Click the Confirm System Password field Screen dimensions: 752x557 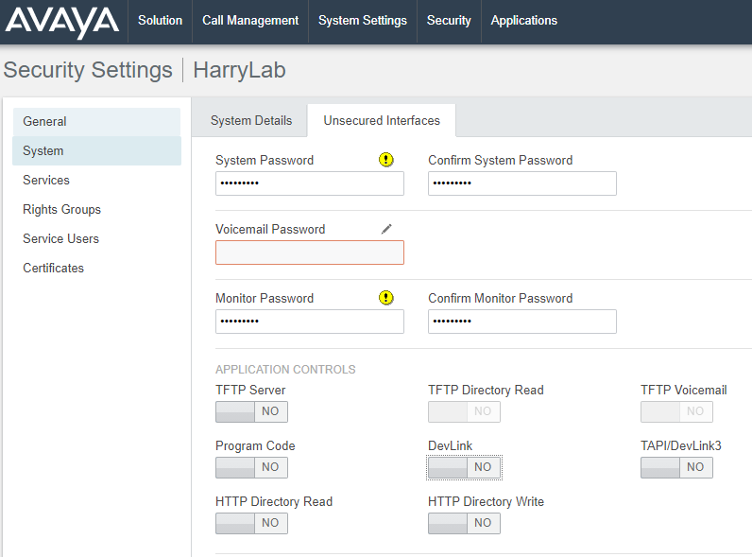pyautogui.click(x=522, y=183)
